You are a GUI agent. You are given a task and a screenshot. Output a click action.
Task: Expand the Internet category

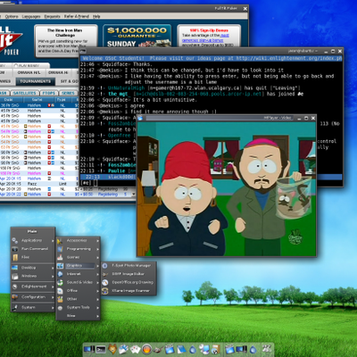click(78, 274)
